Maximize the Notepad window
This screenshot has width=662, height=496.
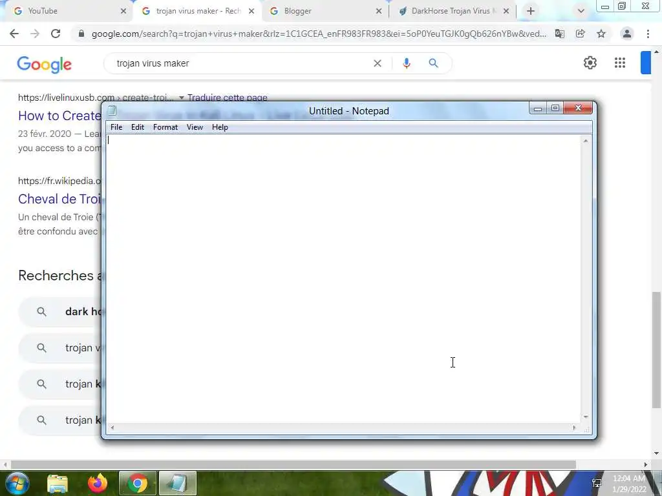(555, 108)
